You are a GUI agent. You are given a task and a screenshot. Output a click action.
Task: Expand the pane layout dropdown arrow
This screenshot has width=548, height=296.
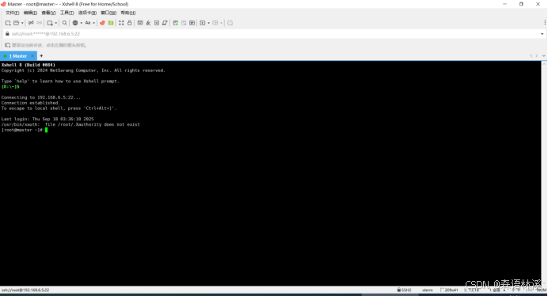coord(221,23)
